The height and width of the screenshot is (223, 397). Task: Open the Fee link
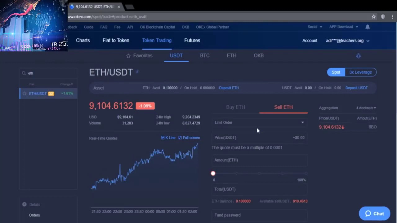117,27
